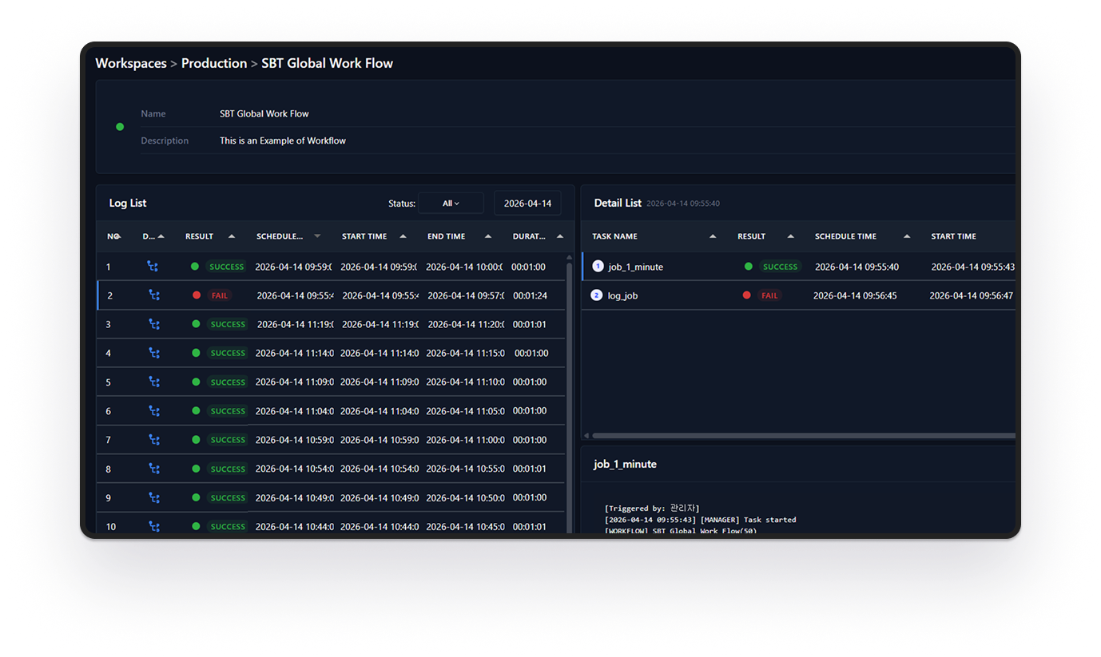Click end time 2026-04-14 11:10 in log row 5

pos(465,382)
